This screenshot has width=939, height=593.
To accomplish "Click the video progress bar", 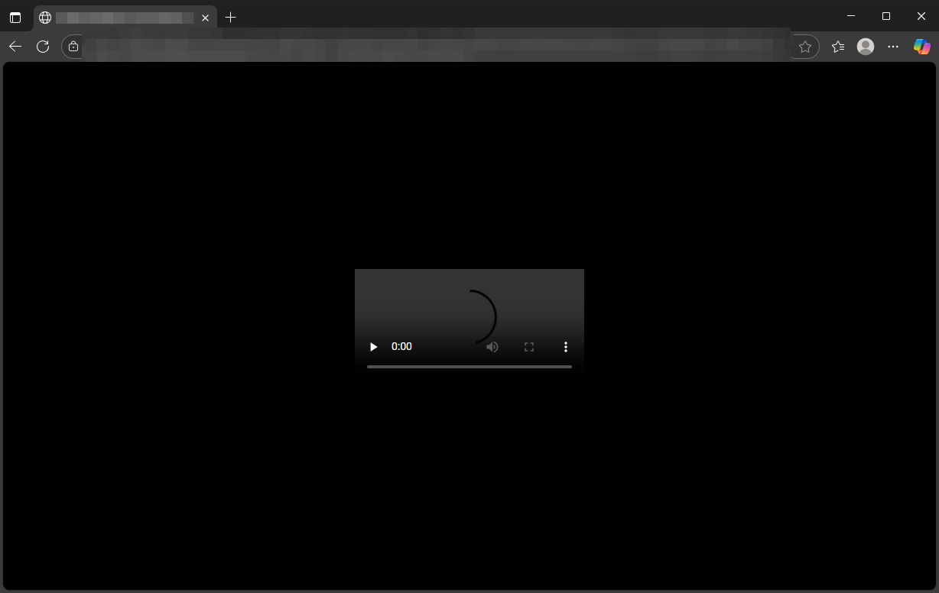I will click(x=469, y=367).
